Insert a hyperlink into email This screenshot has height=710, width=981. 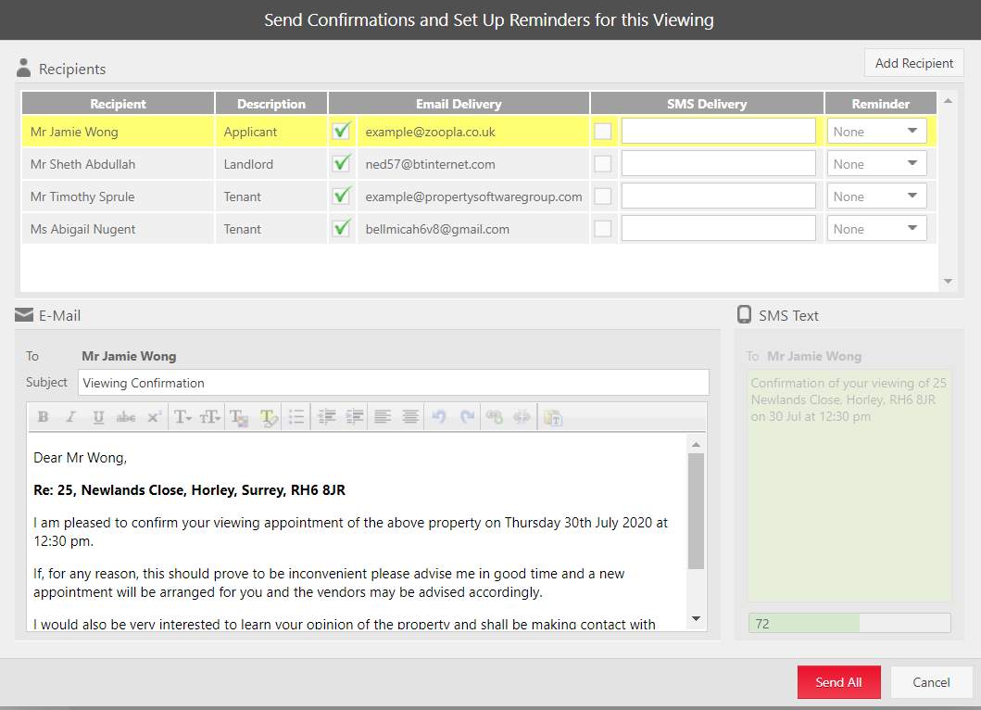495,417
